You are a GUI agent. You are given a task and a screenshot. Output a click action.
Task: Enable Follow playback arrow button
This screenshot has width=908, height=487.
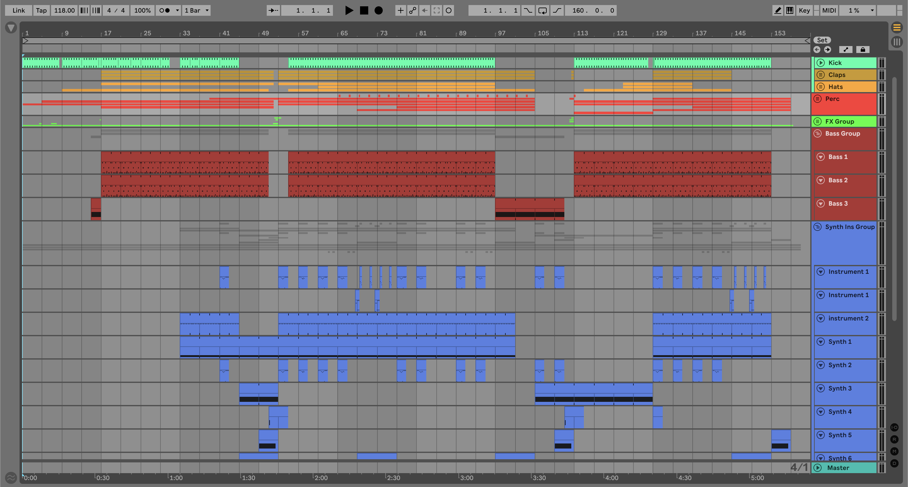coord(273,10)
